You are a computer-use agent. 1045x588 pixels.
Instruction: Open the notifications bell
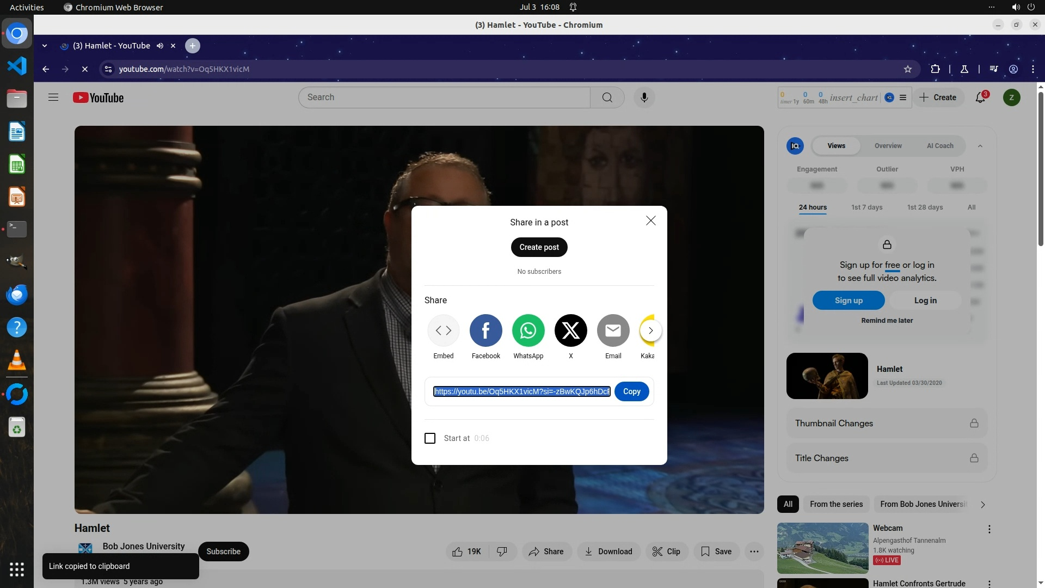(980, 97)
